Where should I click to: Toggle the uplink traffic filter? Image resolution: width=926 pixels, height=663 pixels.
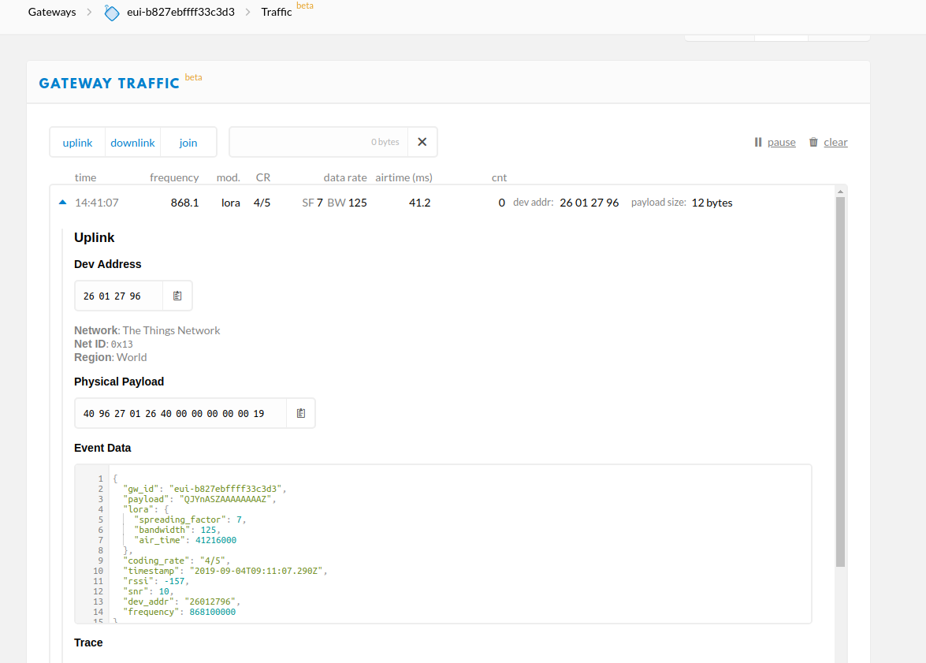[77, 143]
